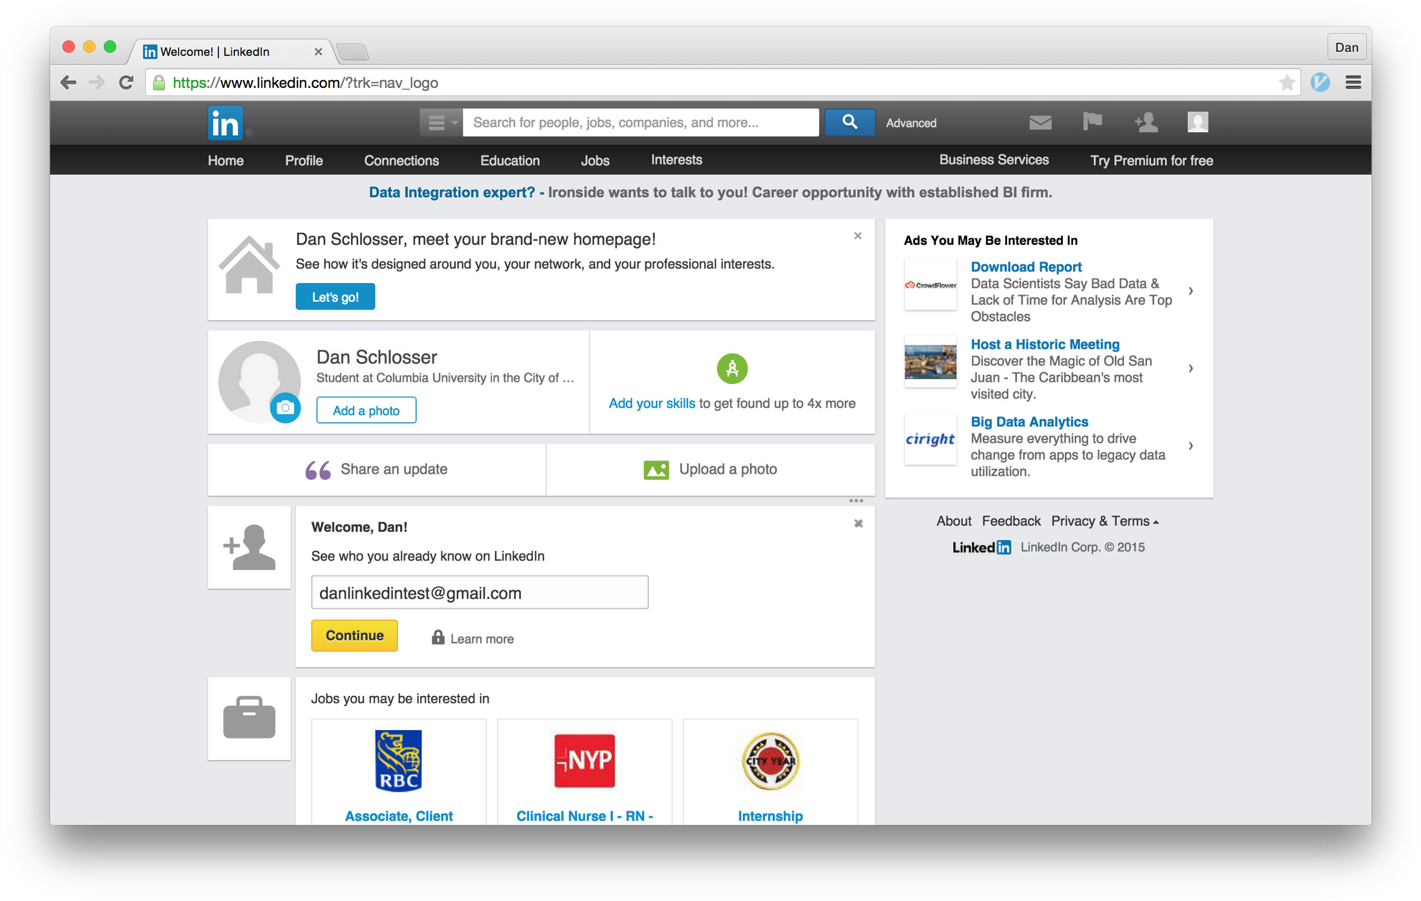Select the Interests nav item
This screenshot has height=901, width=1421.
[677, 160]
